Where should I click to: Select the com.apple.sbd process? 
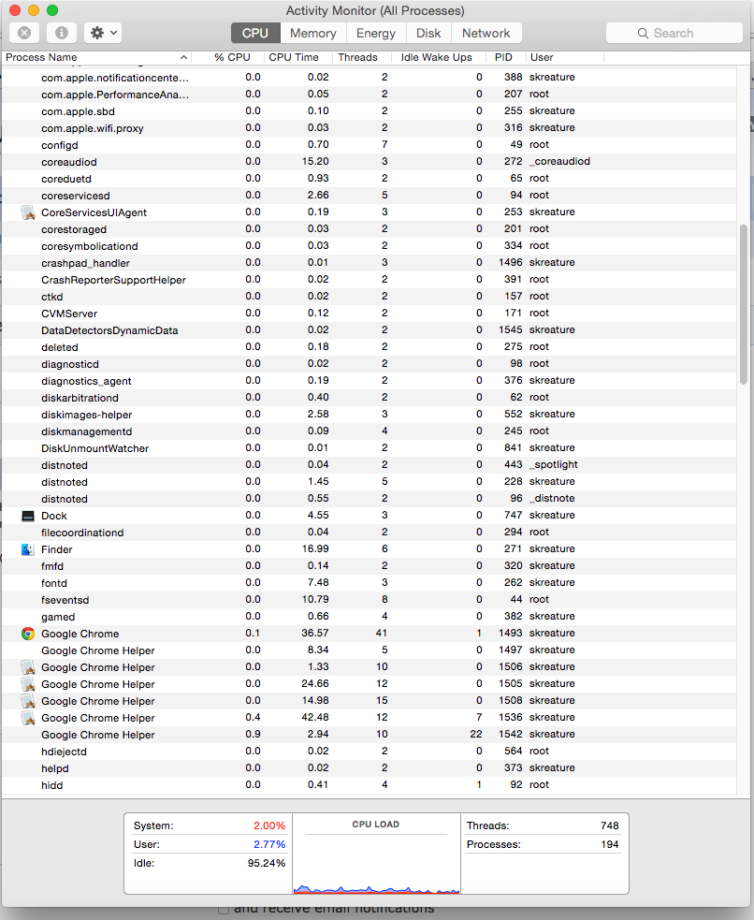click(370, 110)
